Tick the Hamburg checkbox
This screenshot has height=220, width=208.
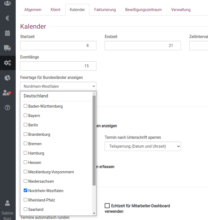tap(26, 153)
